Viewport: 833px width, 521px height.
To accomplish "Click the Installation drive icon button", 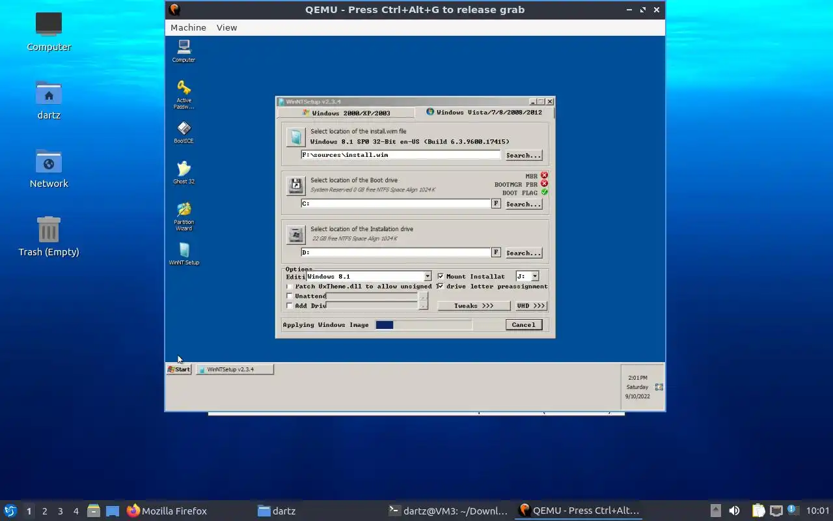I will click(x=296, y=234).
